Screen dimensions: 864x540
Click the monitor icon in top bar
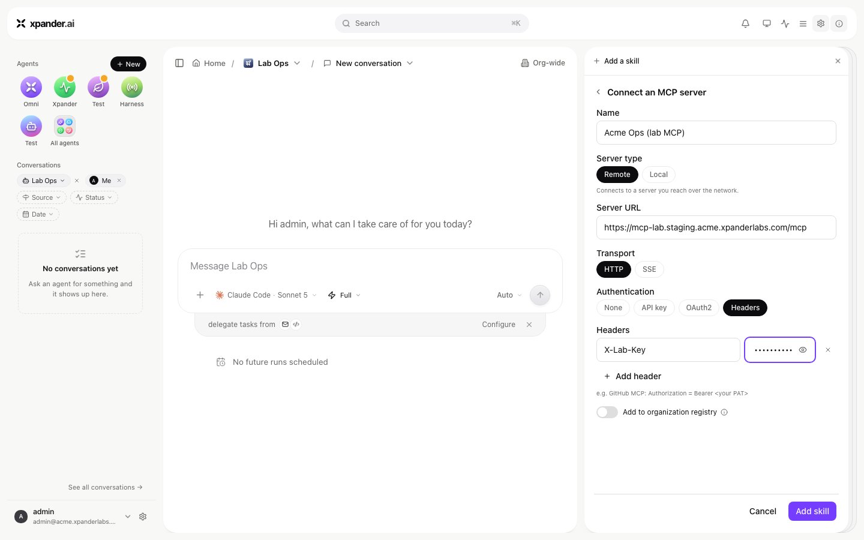pos(767,23)
